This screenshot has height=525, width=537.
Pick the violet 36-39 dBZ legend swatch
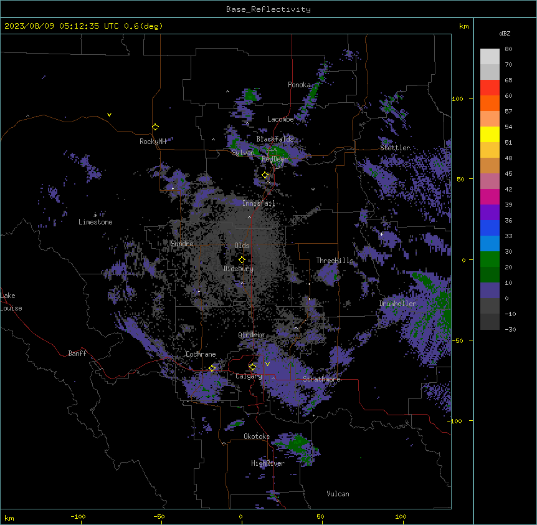[490, 213]
